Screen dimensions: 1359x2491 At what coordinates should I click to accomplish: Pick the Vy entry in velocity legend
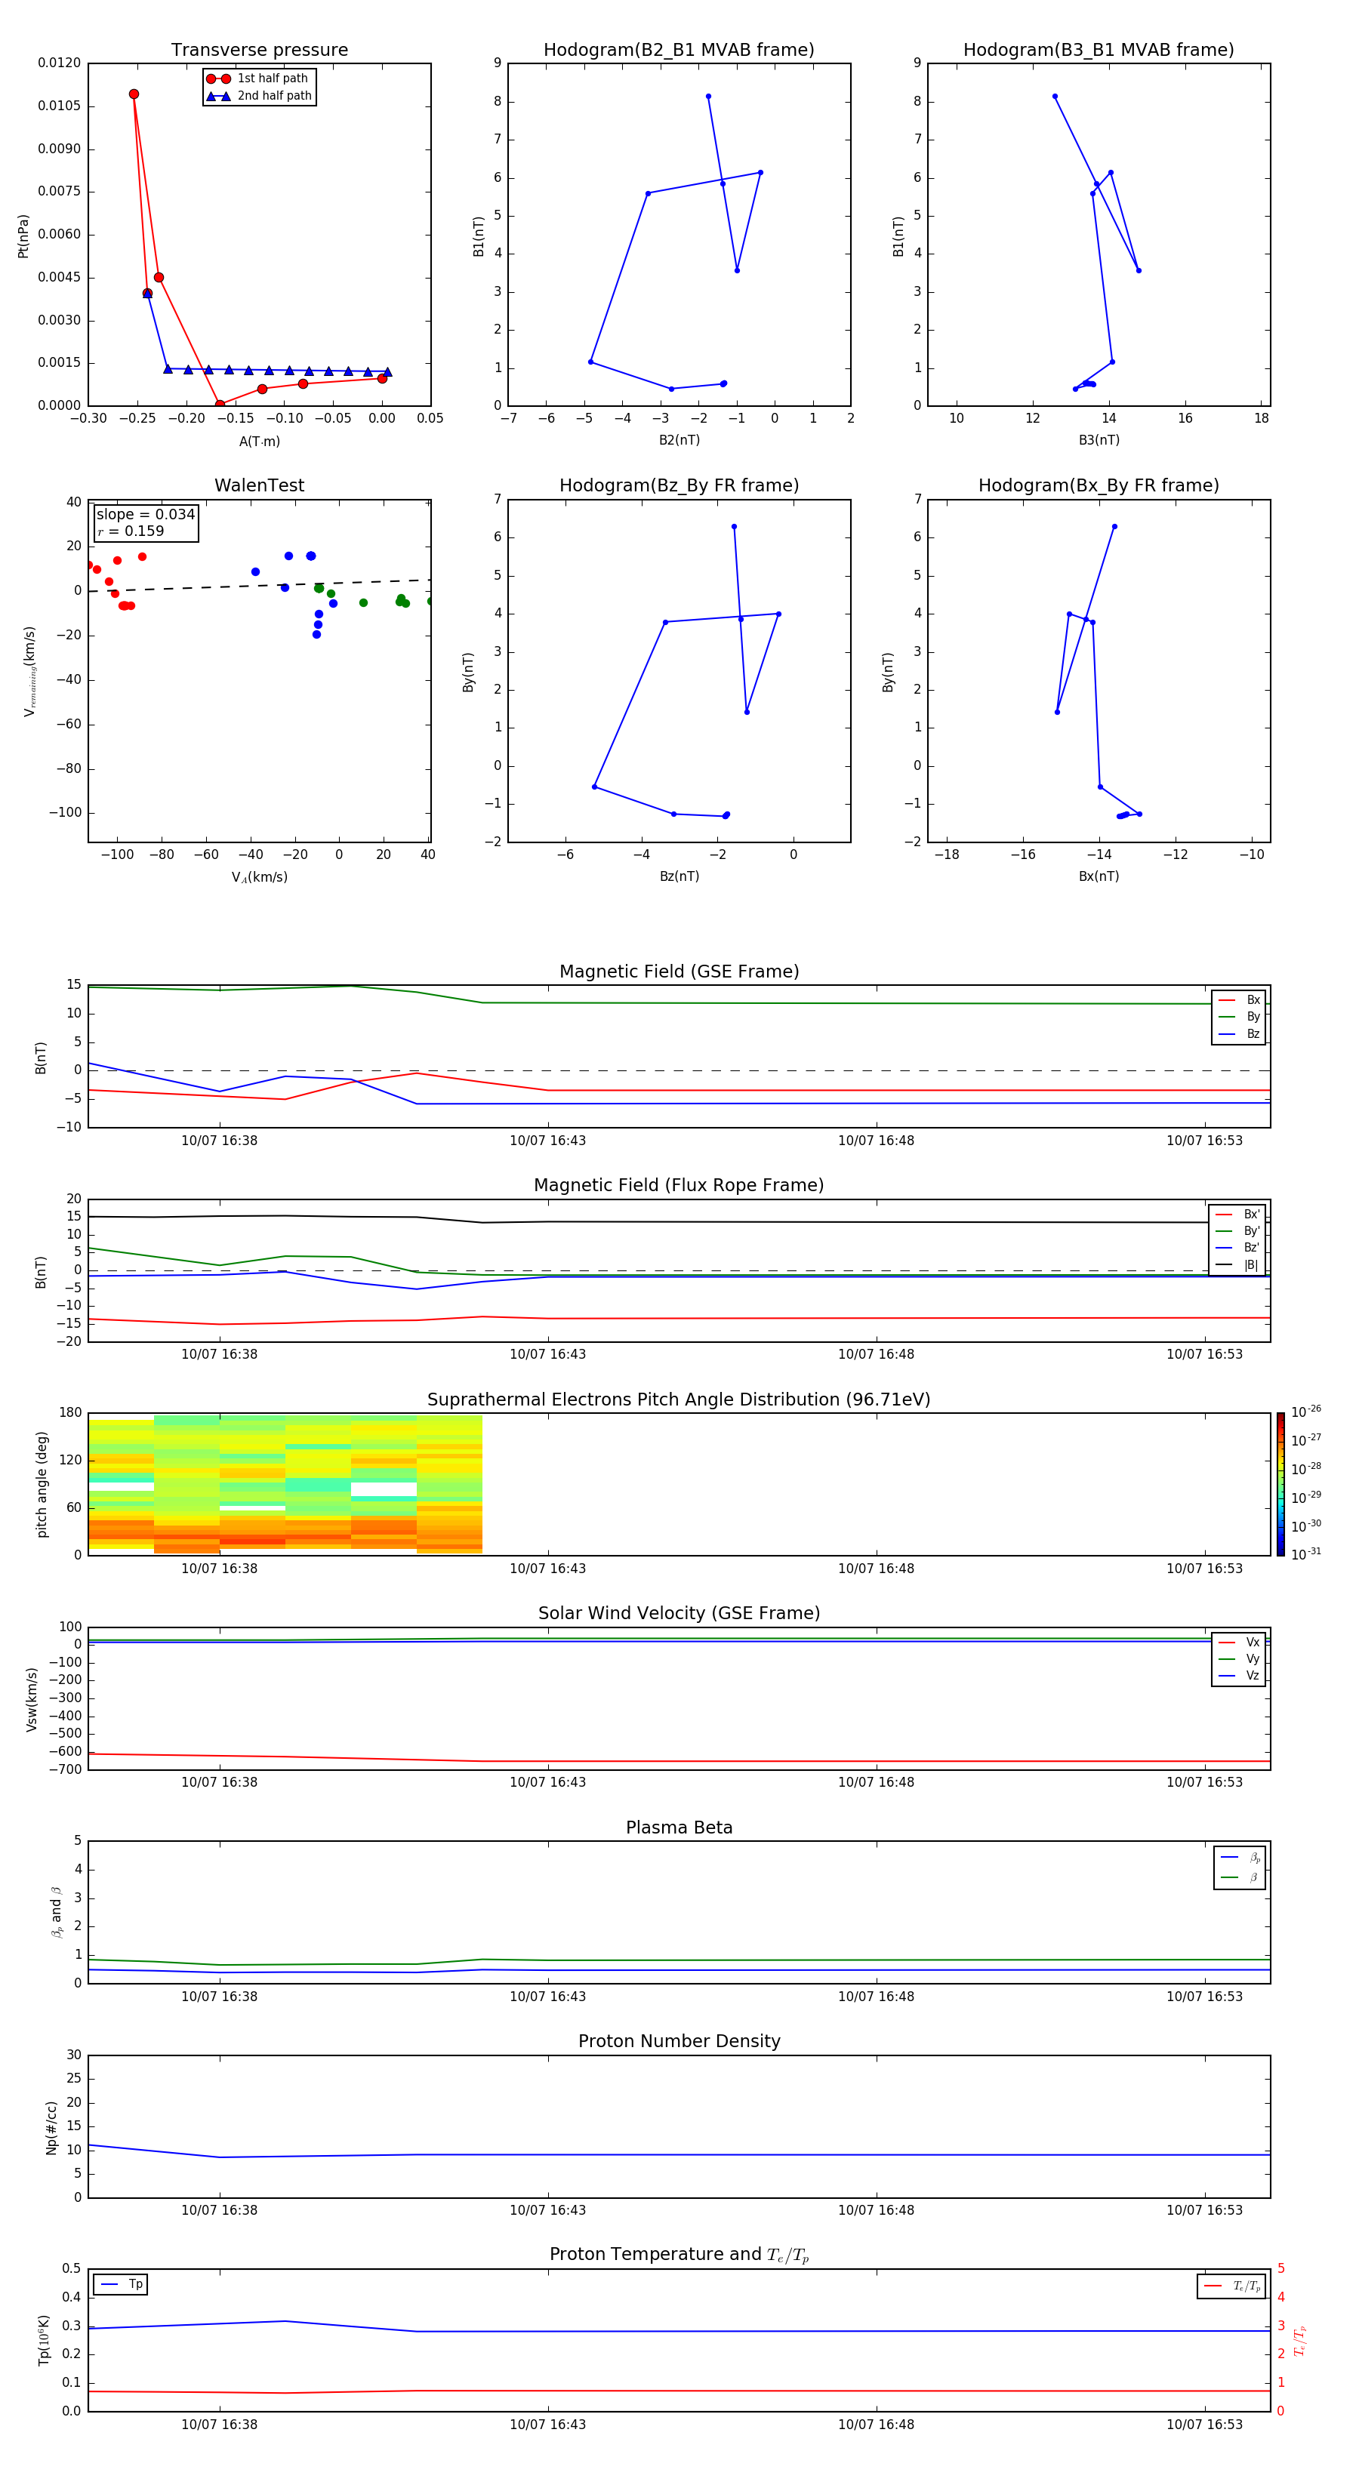[x=1239, y=1658]
